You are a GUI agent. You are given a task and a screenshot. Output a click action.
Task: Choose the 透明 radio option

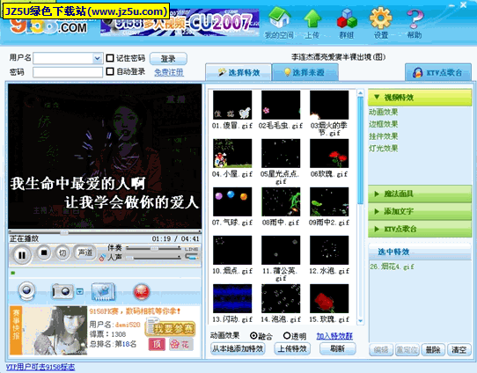pos(287,335)
